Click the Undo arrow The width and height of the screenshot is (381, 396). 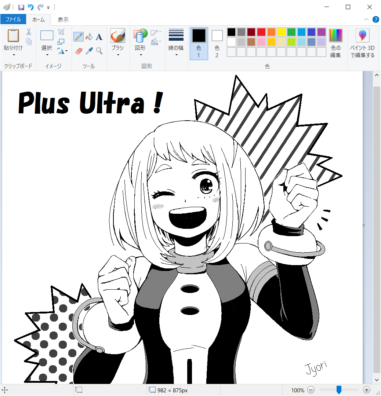pos(30,7)
